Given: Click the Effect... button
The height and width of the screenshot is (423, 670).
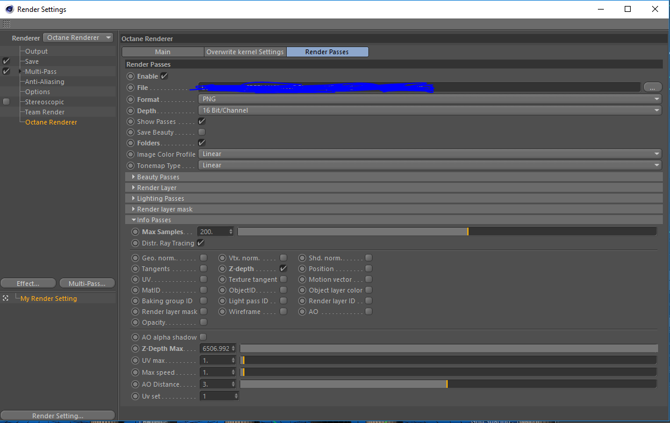Looking at the screenshot, I should coord(28,283).
